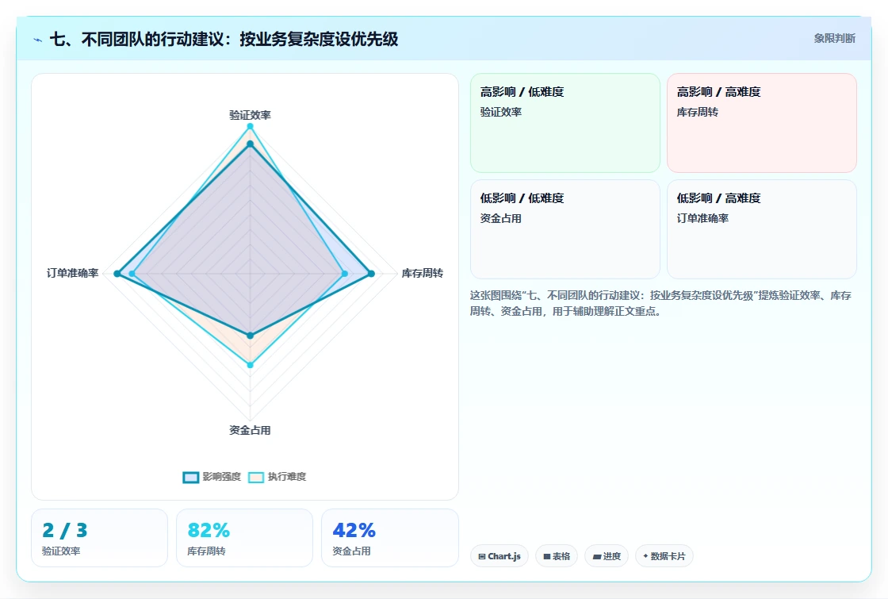888x599 pixels.
Task: Click 资金占用 text in the low-impact low-difficulty card
Action: 500,218
